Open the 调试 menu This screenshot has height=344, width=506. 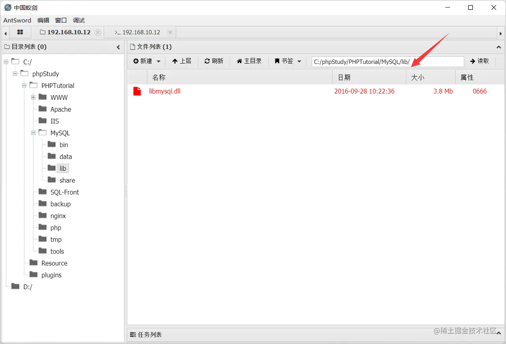pos(79,21)
